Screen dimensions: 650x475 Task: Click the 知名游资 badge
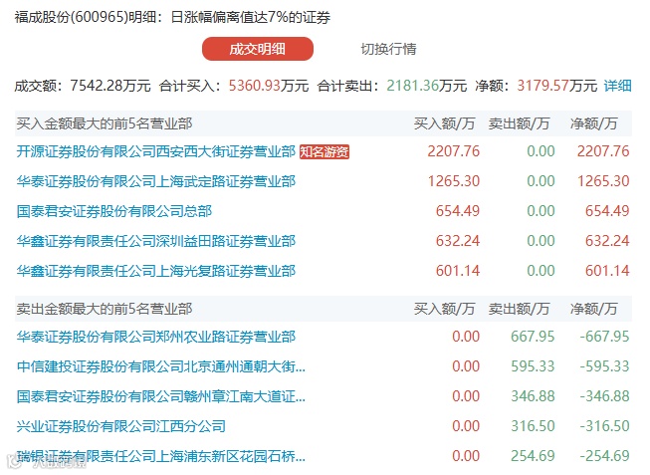click(325, 151)
